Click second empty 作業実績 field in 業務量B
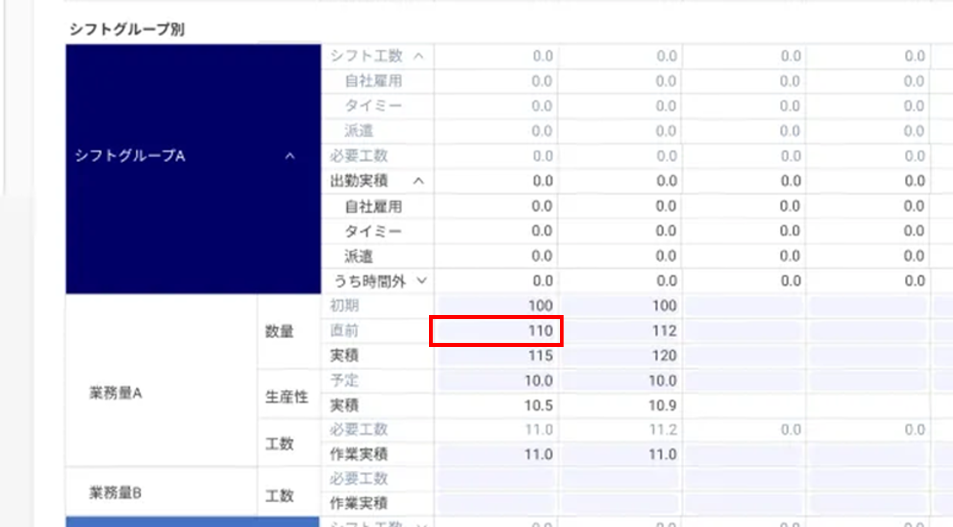 coord(620,503)
